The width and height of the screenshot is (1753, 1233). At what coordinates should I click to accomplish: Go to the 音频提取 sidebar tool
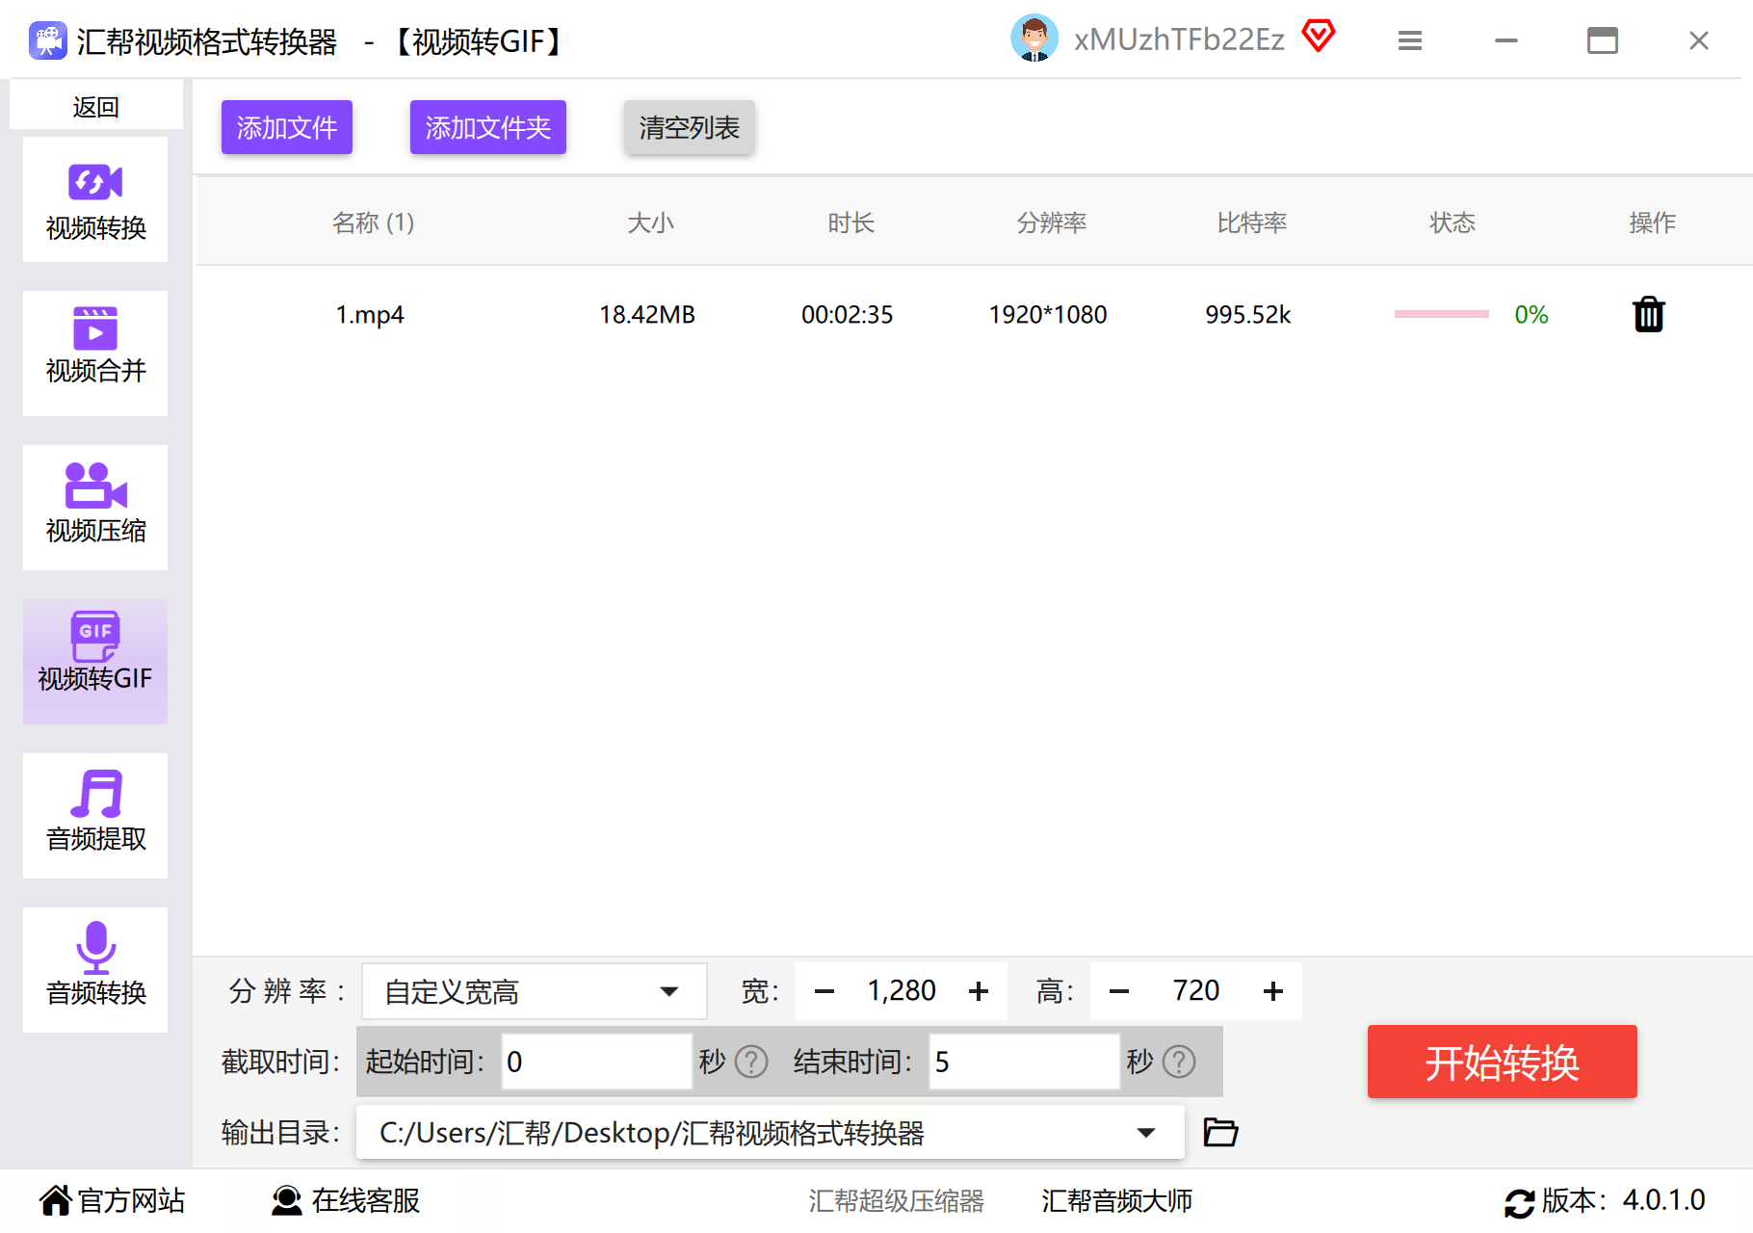pos(95,816)
